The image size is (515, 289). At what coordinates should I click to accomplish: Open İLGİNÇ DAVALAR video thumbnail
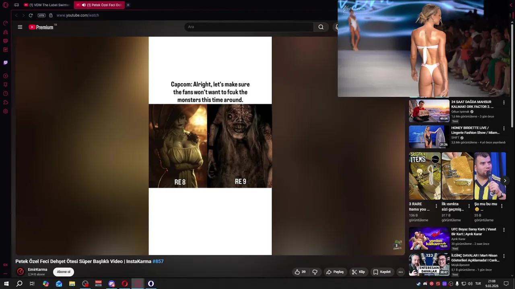[429, 264]
